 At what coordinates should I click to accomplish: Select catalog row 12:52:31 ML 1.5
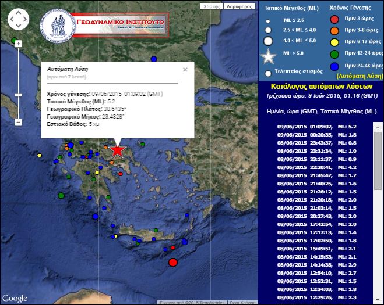point(316,281)
